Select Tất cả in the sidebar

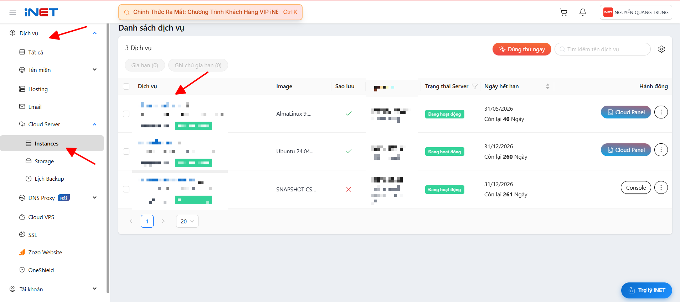click(36, 52)
